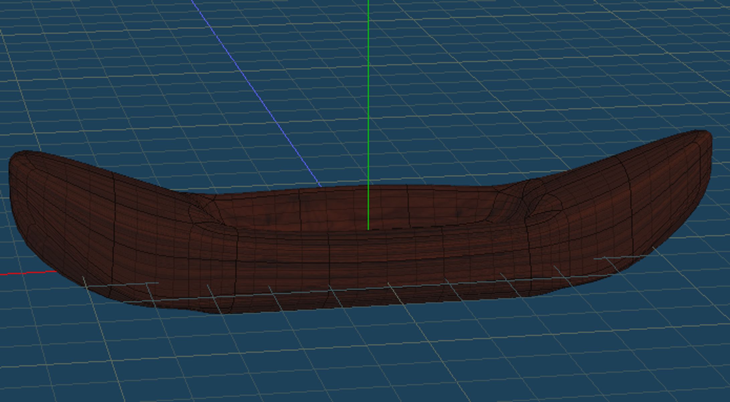Click the green vertical axis line
This screenshot has width=730, height=402.
point(368,100)
